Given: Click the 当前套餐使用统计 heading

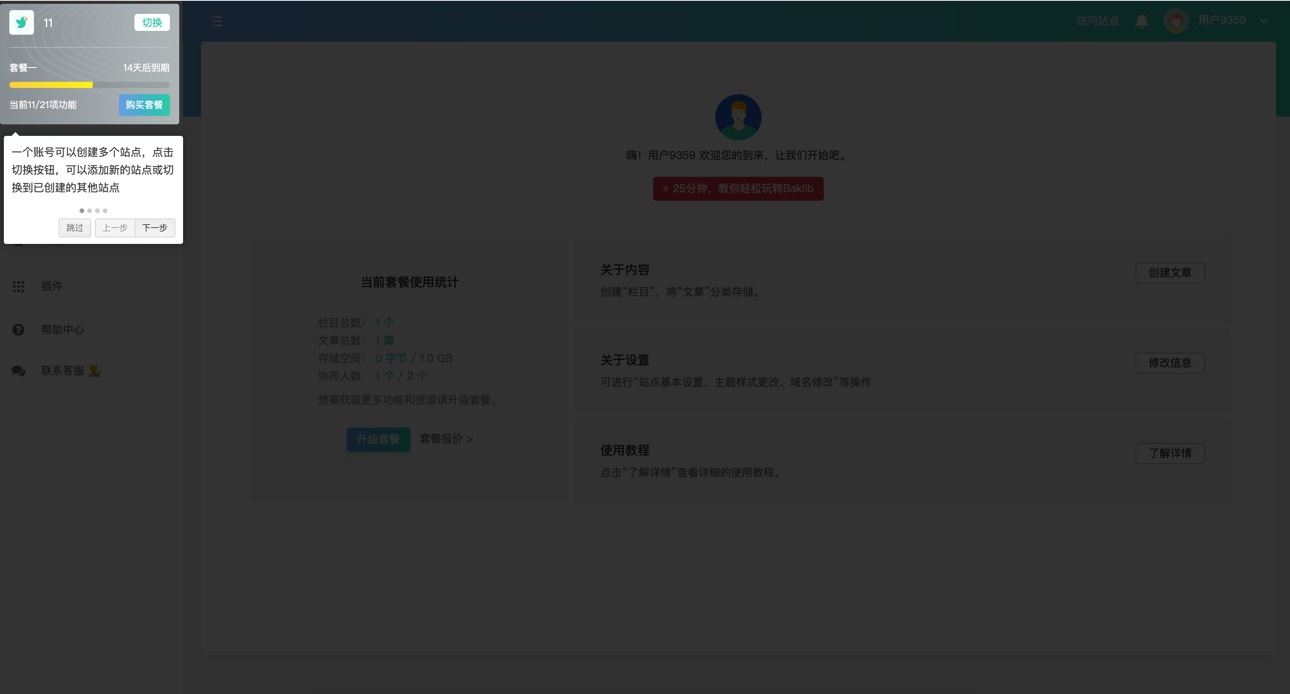Looking at the screenshot, I should click(410, 282).
